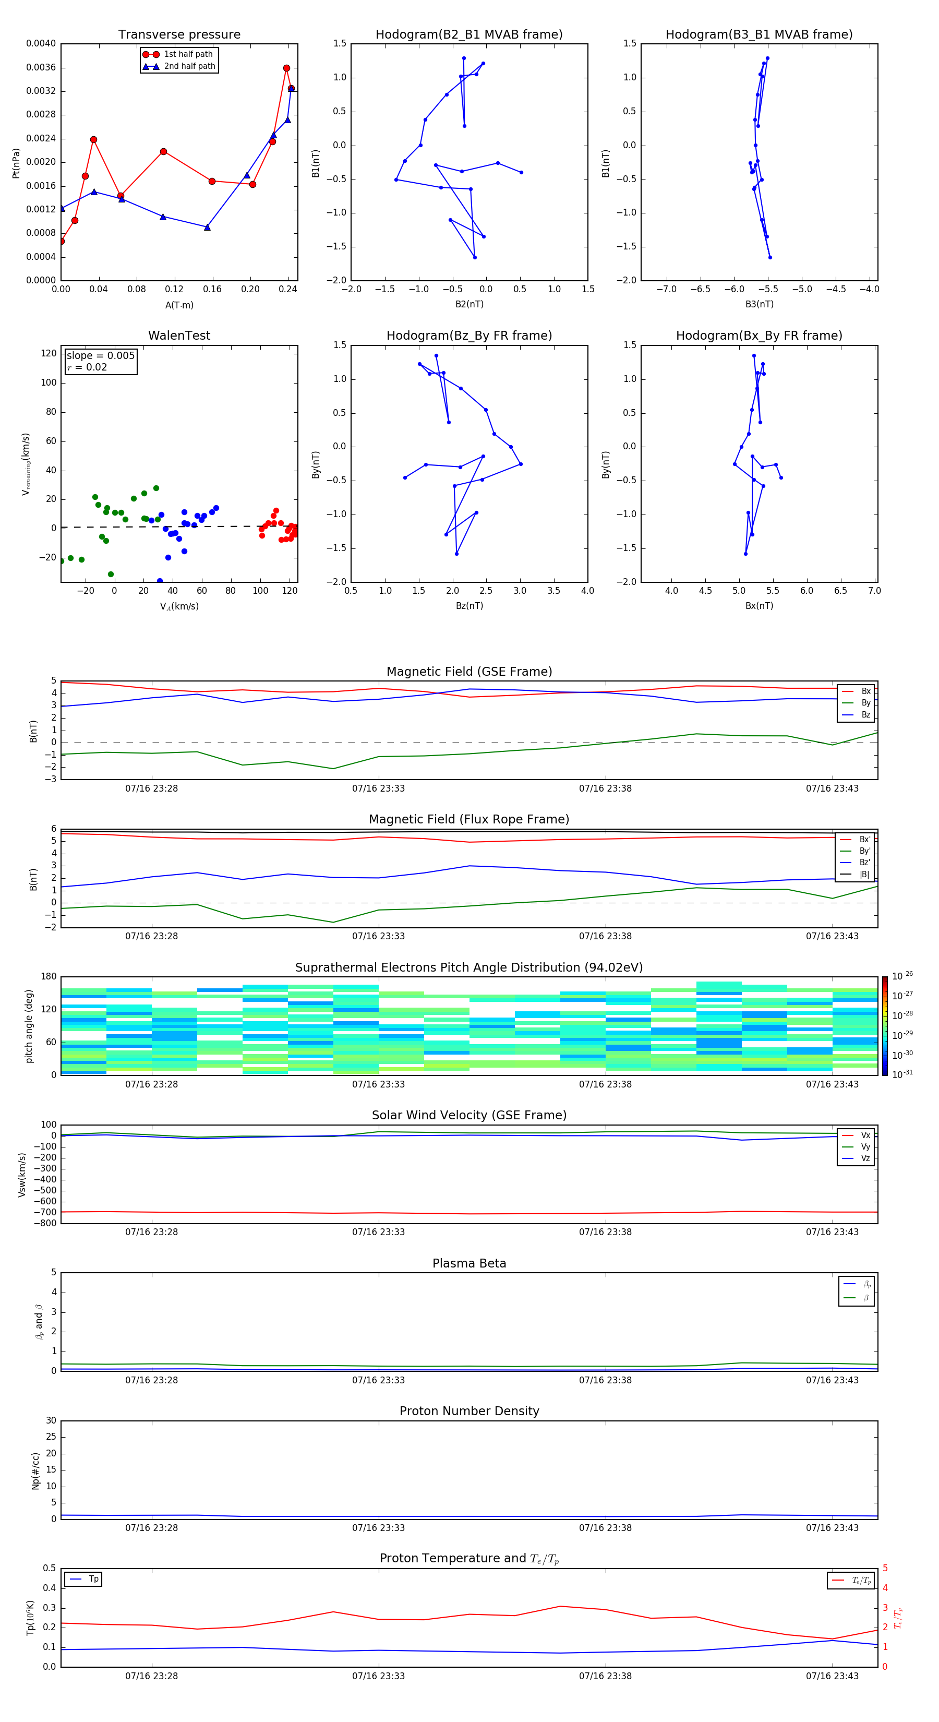Click the green By line in GSE plot
This screenshot has height=1722, width=939.
(469, 752)
